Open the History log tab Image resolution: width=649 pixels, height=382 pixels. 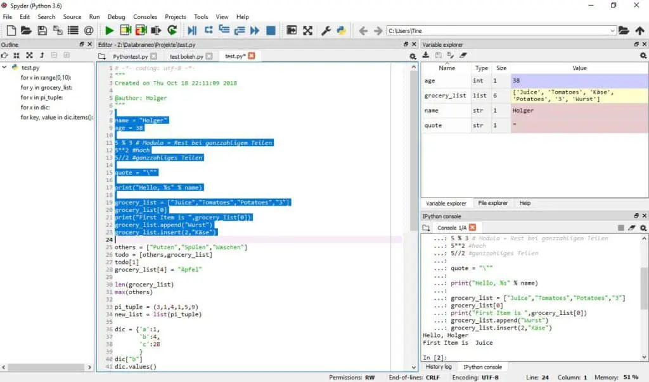click(x=439, y=367)
